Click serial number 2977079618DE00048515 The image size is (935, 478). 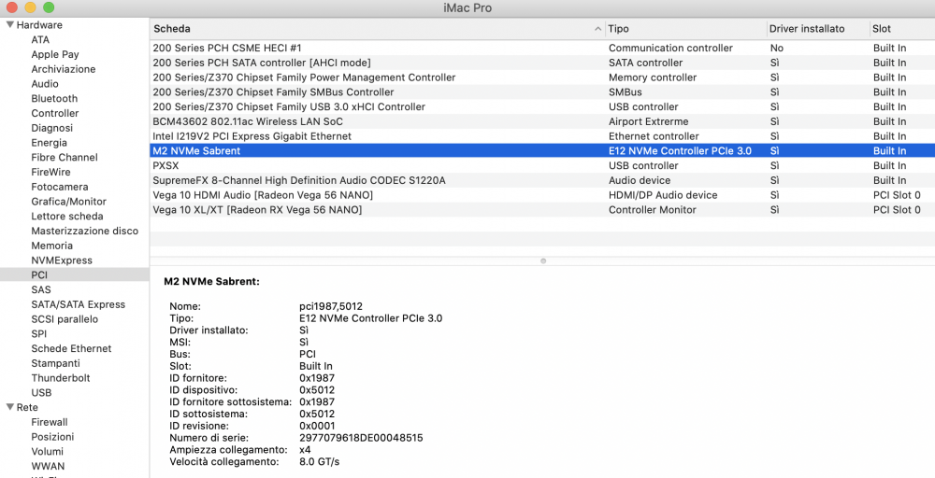pyautogui.click(x=361, y=438)
